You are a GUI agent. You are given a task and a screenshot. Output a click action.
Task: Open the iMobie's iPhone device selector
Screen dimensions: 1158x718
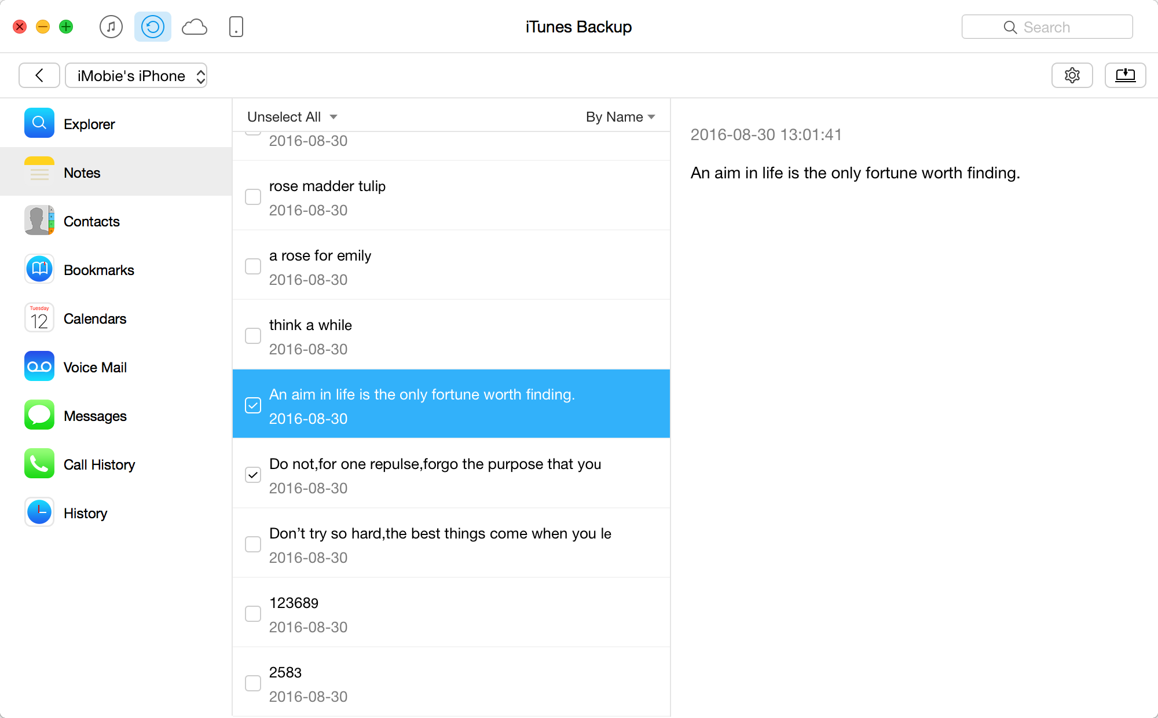(136, 76)
